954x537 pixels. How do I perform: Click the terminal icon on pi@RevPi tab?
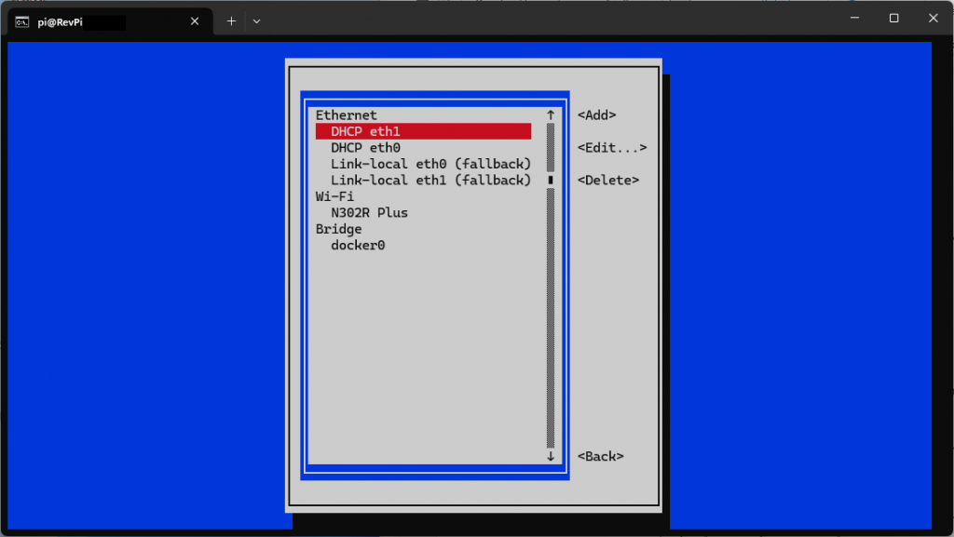pos(22,21)
